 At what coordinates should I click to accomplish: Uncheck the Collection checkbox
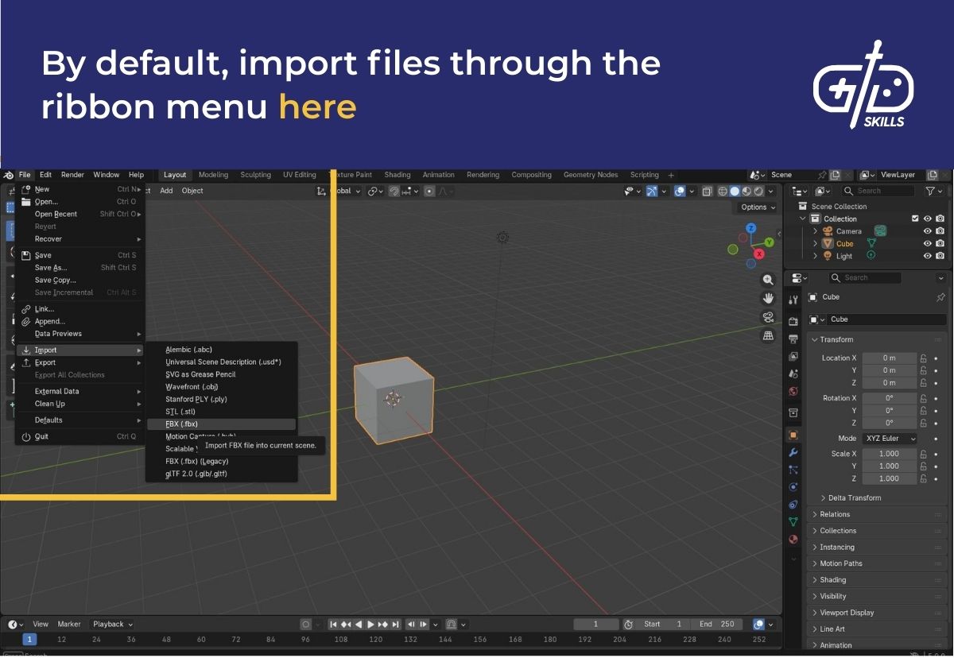[x=915, y=219]
